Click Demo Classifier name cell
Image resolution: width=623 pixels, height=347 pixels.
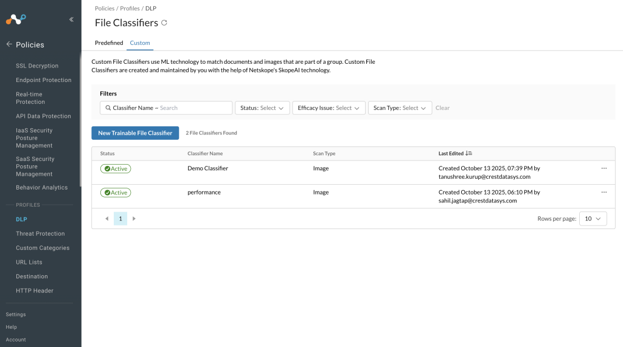click(x=208, y=168)
